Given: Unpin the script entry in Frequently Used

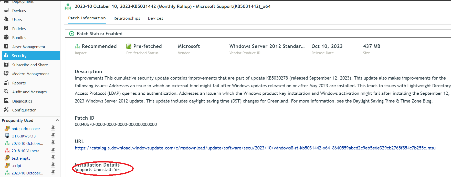Looking at the screenshot, I should pos(53,165).
